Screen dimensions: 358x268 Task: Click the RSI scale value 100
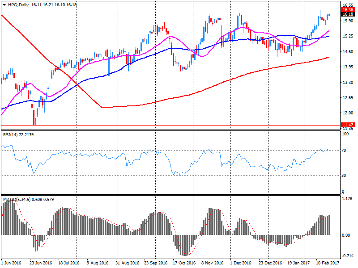[345, 134]
